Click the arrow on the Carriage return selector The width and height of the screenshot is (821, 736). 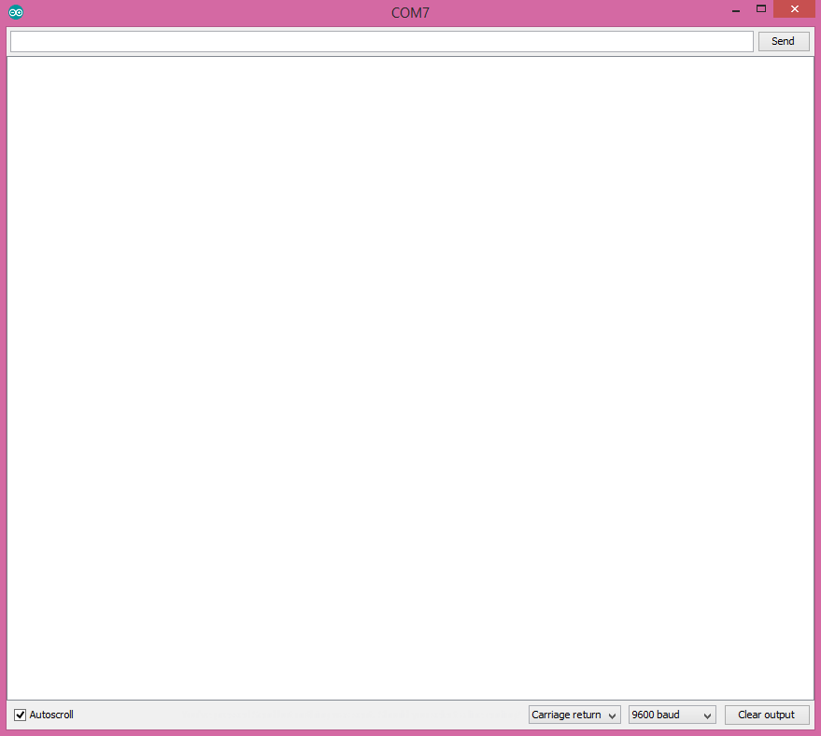point(613,715)
